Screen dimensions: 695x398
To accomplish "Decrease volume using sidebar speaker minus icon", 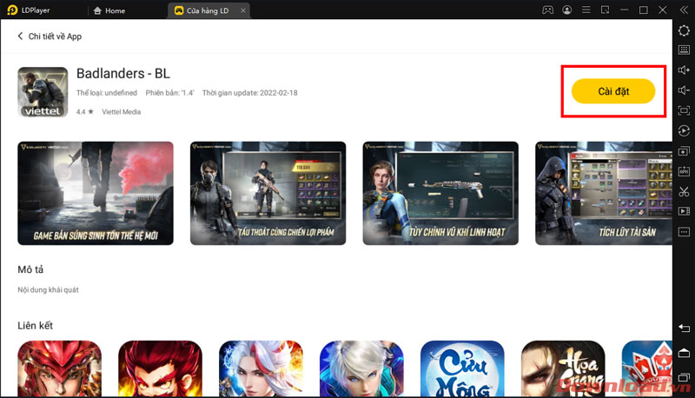I will [x=684, y=90].
